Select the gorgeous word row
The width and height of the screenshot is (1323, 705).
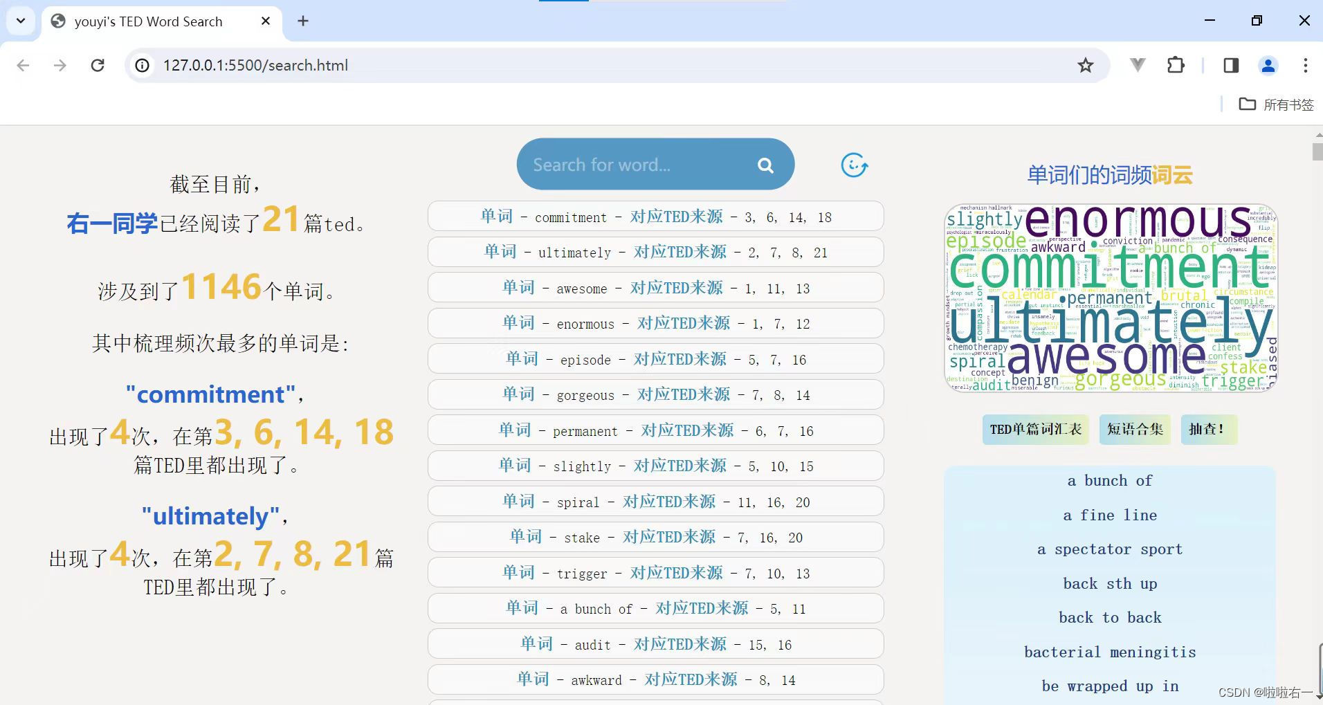[655, 394]
